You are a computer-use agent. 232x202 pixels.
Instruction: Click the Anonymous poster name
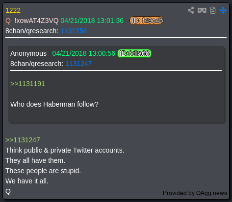[x=28, y=53]
